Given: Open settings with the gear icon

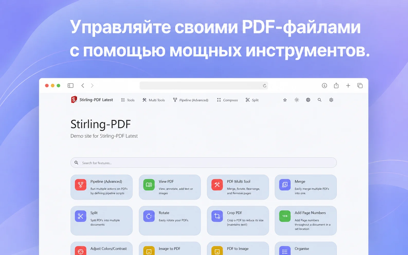Looking at the screenshot, I should pyautogui.click(x=331, y=100).
